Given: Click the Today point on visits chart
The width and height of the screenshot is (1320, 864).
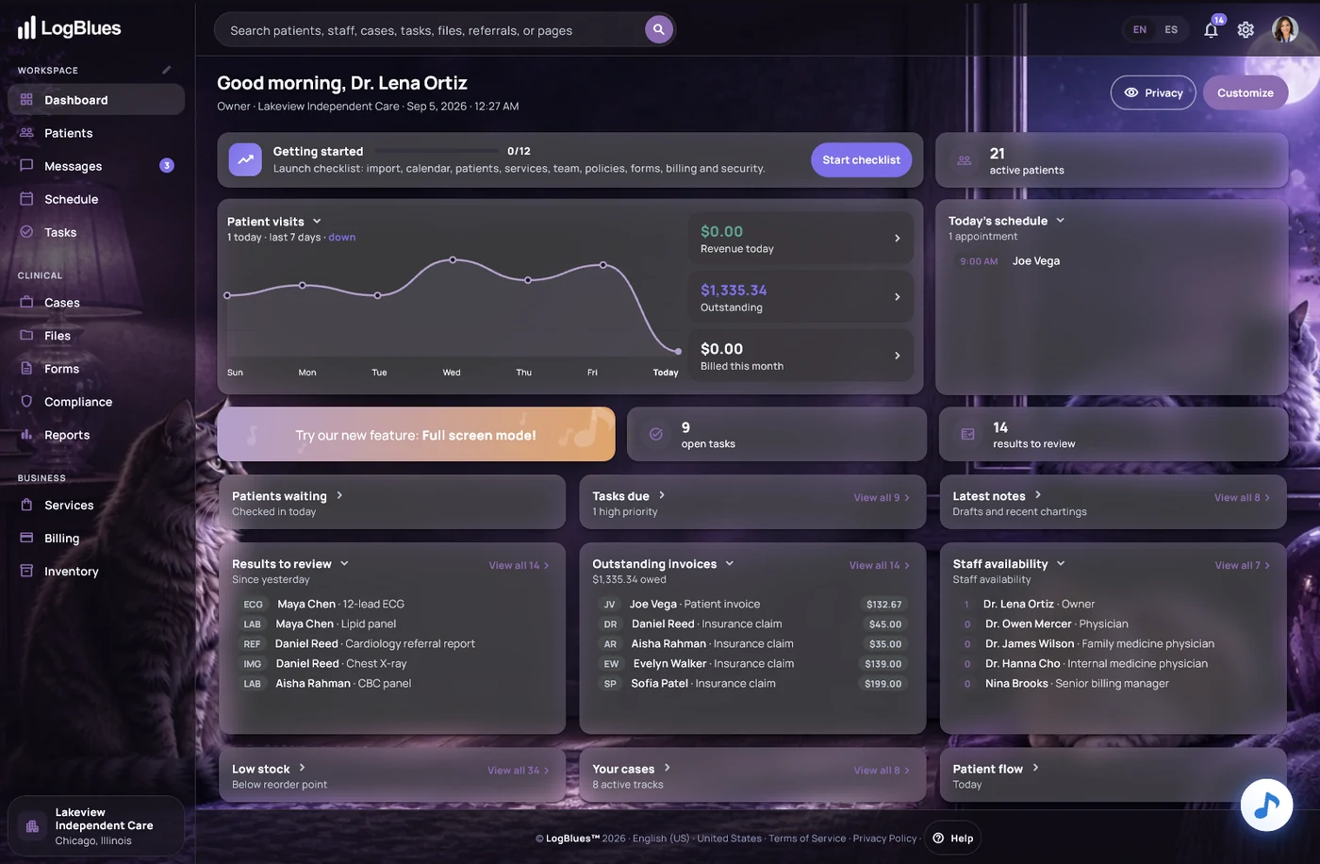Looking at the screenshot, I should (x=678, y=352).
